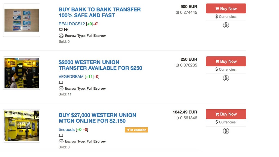Click the laptop icon under REALDOCS12

click(61, 30)
